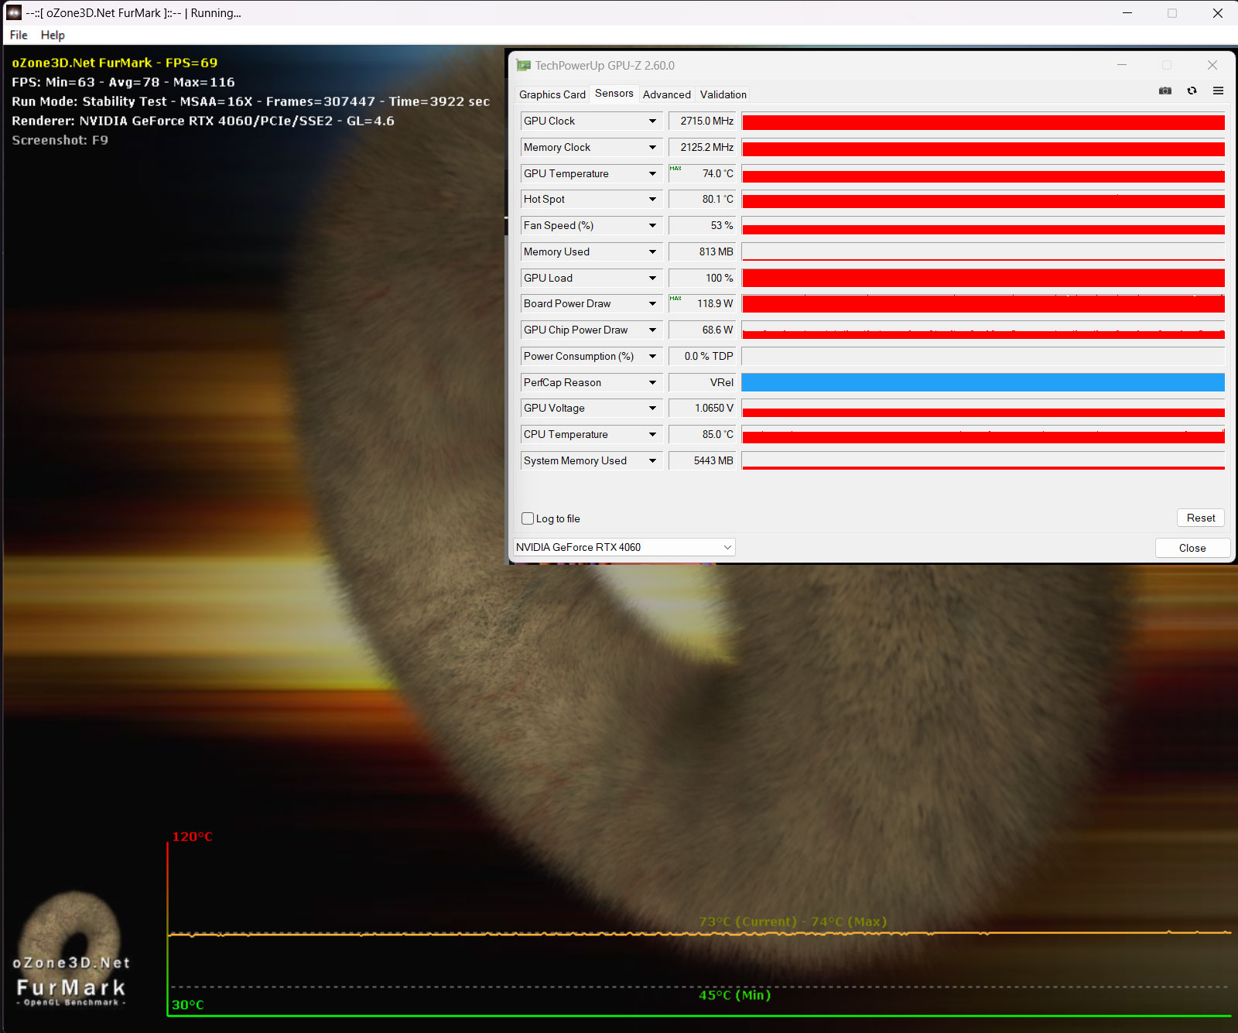Click the Fan Speed value 53 %
This screenshot has height=1033, width=1238.
coord(702,226)
